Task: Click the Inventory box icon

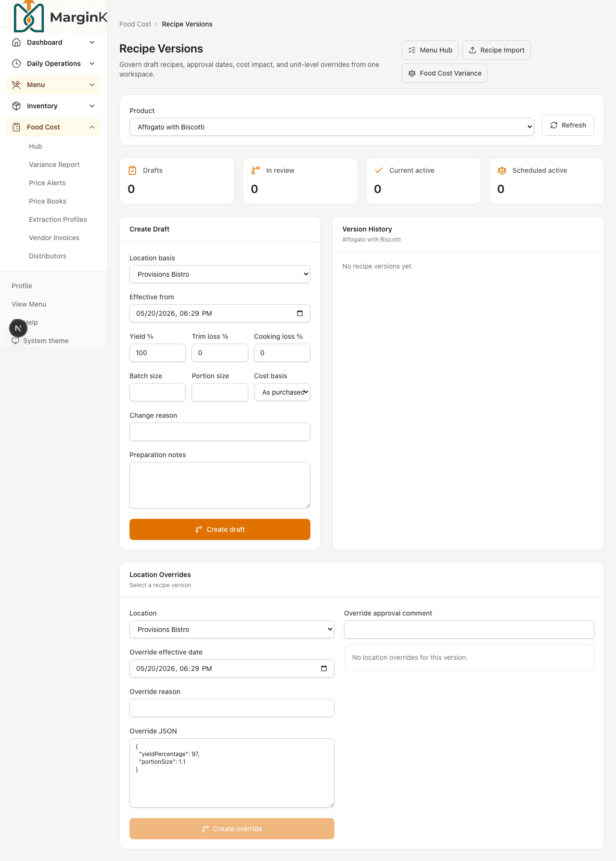Action: (x=16, y=106)
